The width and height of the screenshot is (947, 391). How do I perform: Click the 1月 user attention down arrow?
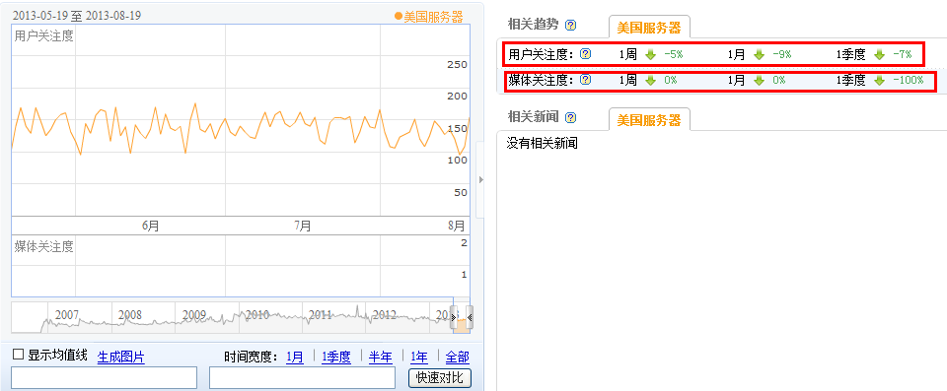[759, 54]
